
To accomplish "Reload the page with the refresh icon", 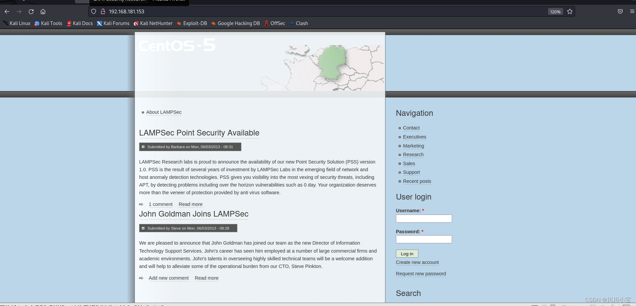I will click(x=31, y=12).
